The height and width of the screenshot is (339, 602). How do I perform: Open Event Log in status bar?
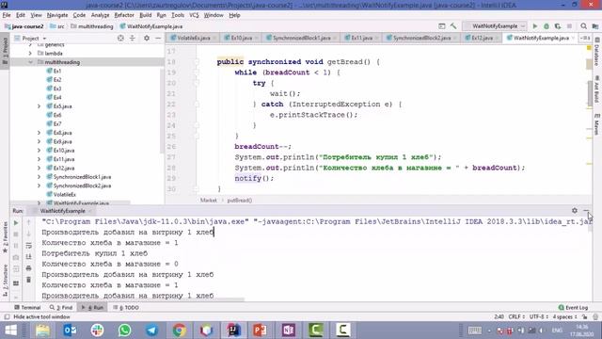pyautogui.click(x=573, y=308)
